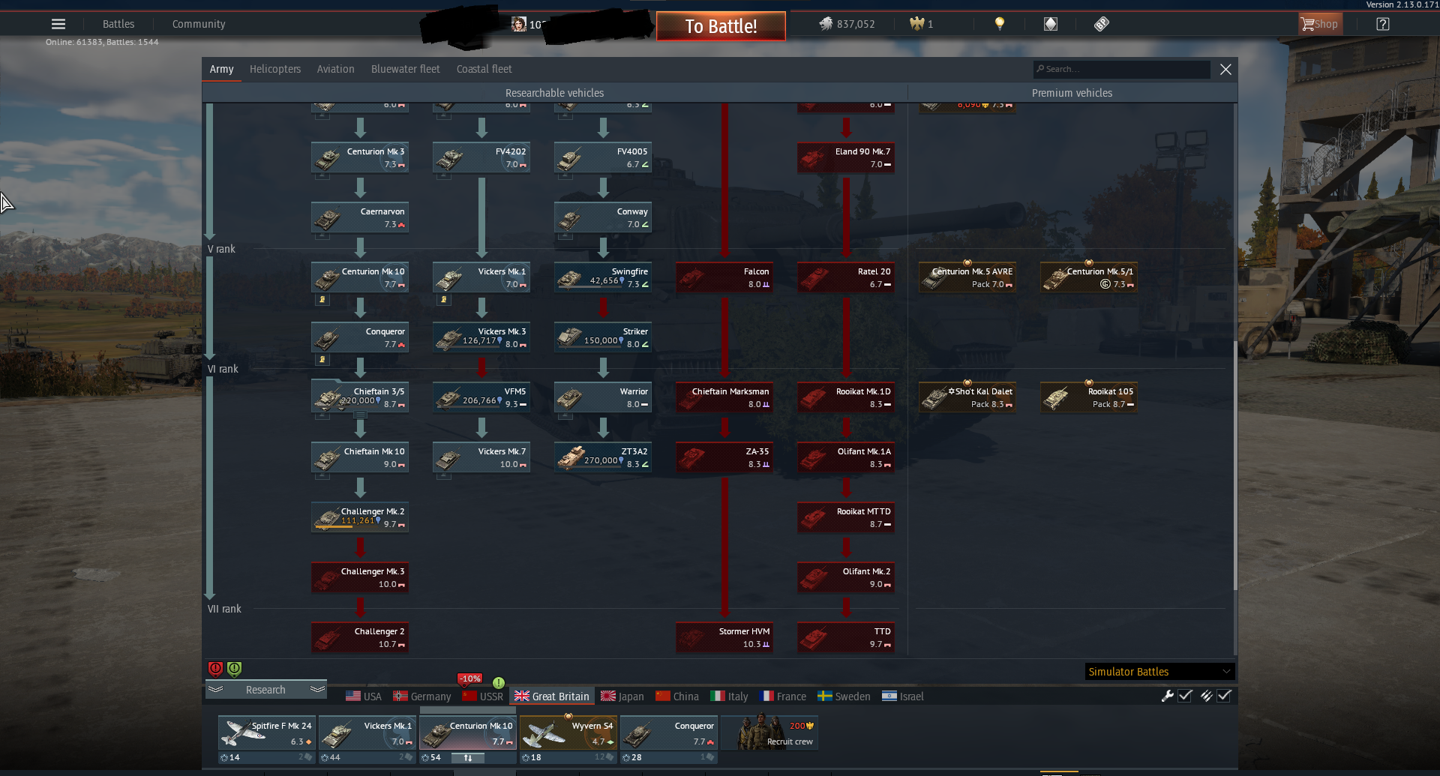Open the Simulator Battles dropdown
1440x776 pixels.
[x=1159, y=672]
